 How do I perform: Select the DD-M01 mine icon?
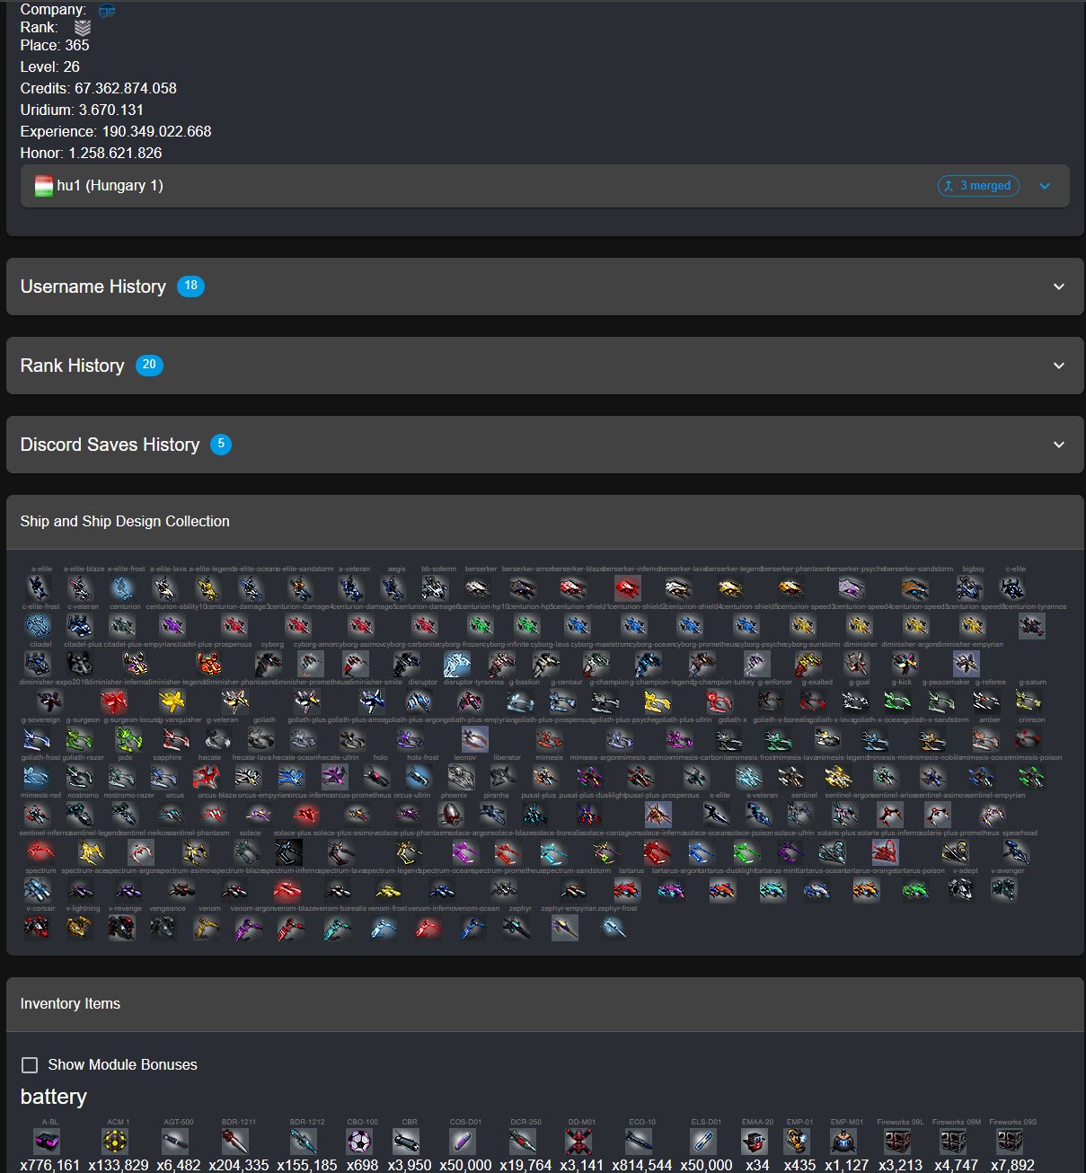point(579,1142)
